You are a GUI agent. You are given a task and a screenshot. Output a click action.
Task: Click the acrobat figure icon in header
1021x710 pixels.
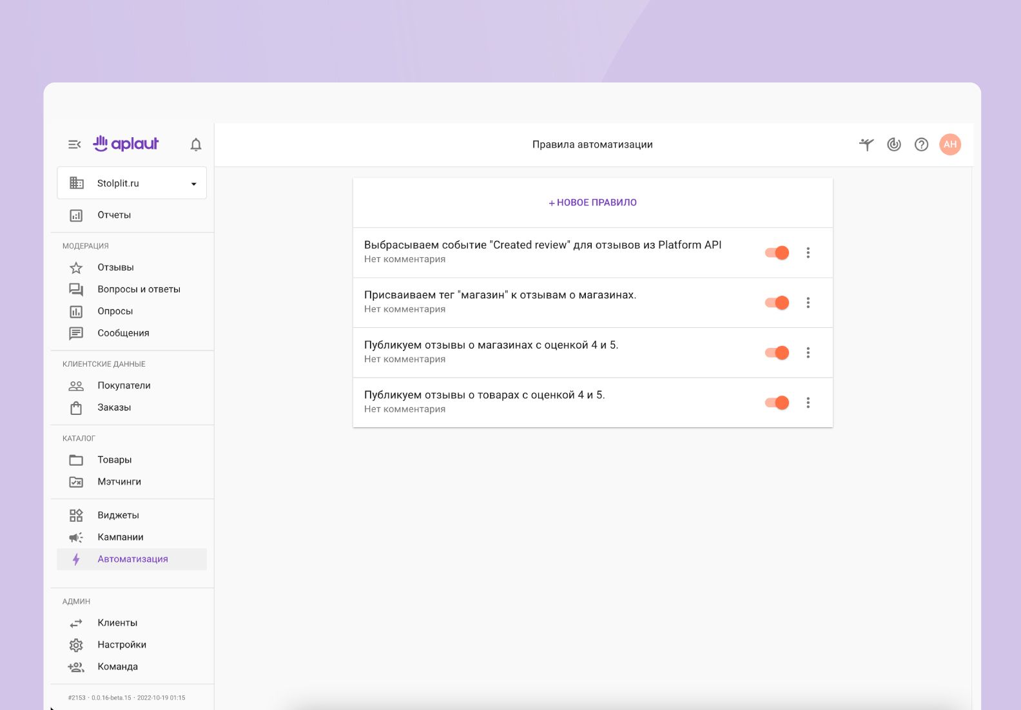tap(866, 145)
